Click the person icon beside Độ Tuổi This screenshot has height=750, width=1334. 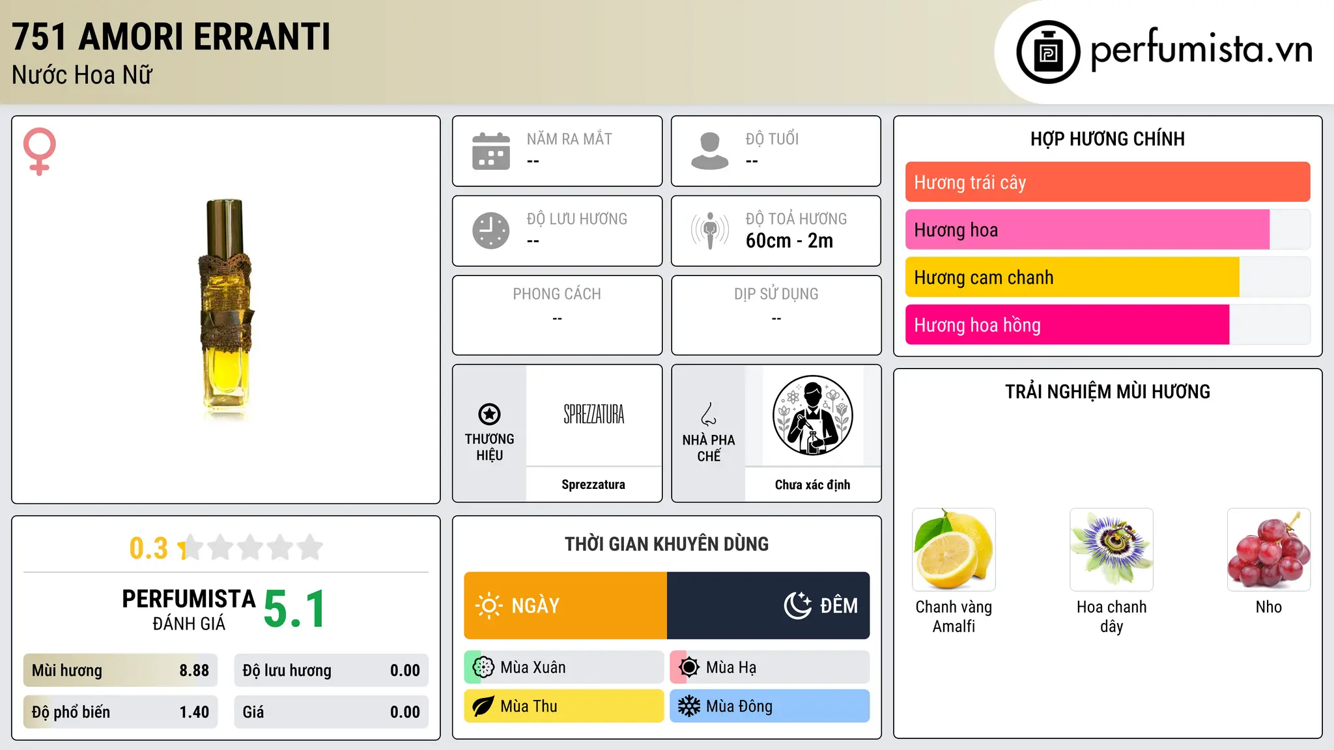point(710,151)
